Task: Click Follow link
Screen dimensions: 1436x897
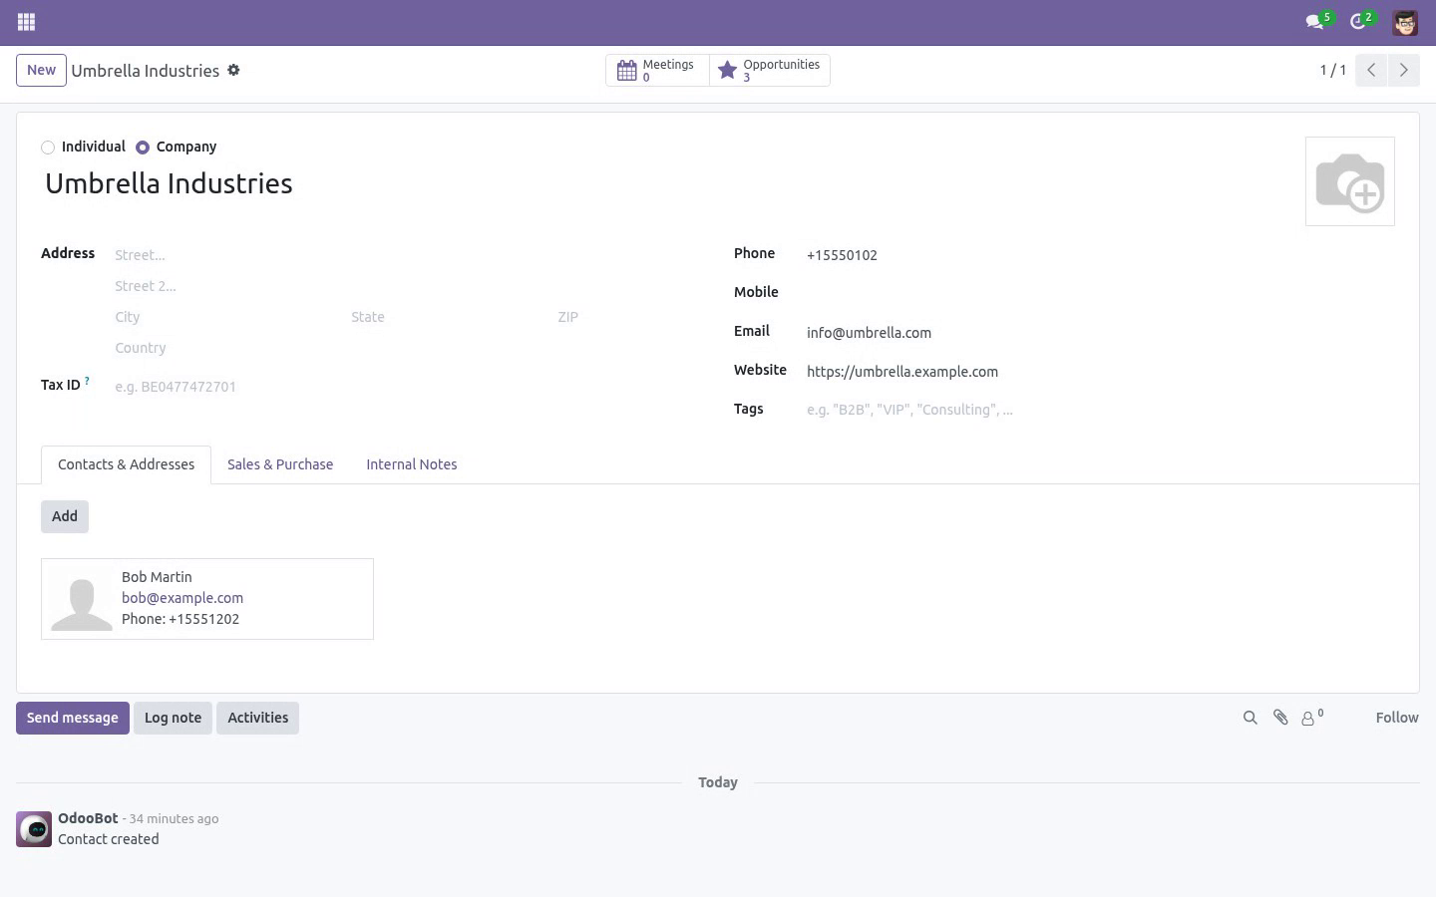Action: [1396, 718]
